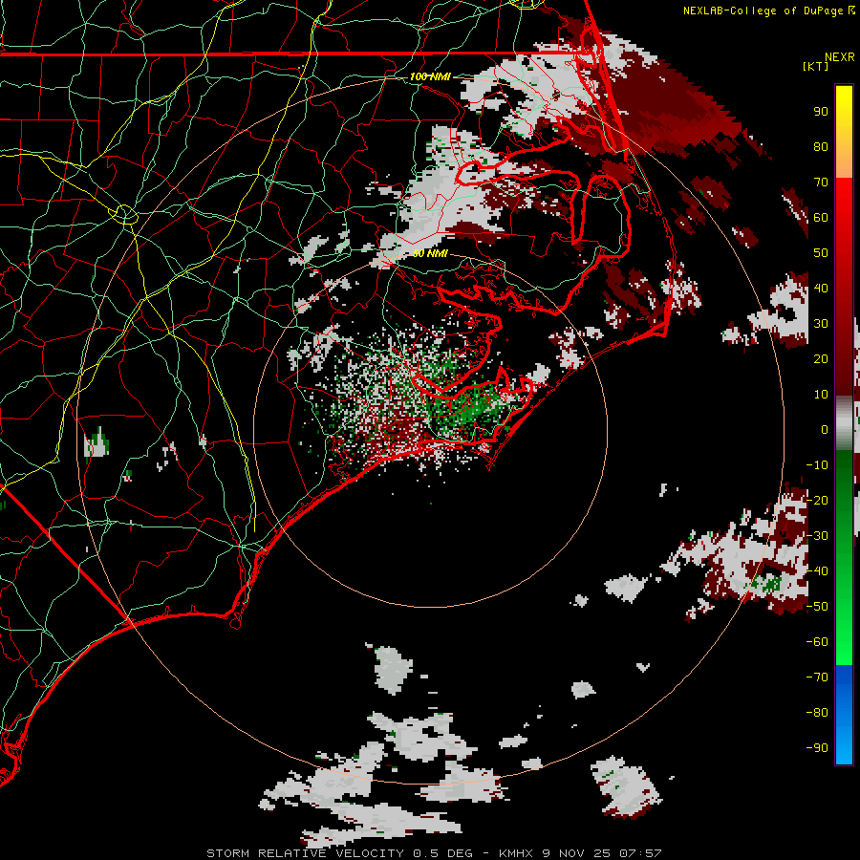Screen dimensions: 860x860
Task: Click the -30 value on the velocity scale
Action: (817, 536)
